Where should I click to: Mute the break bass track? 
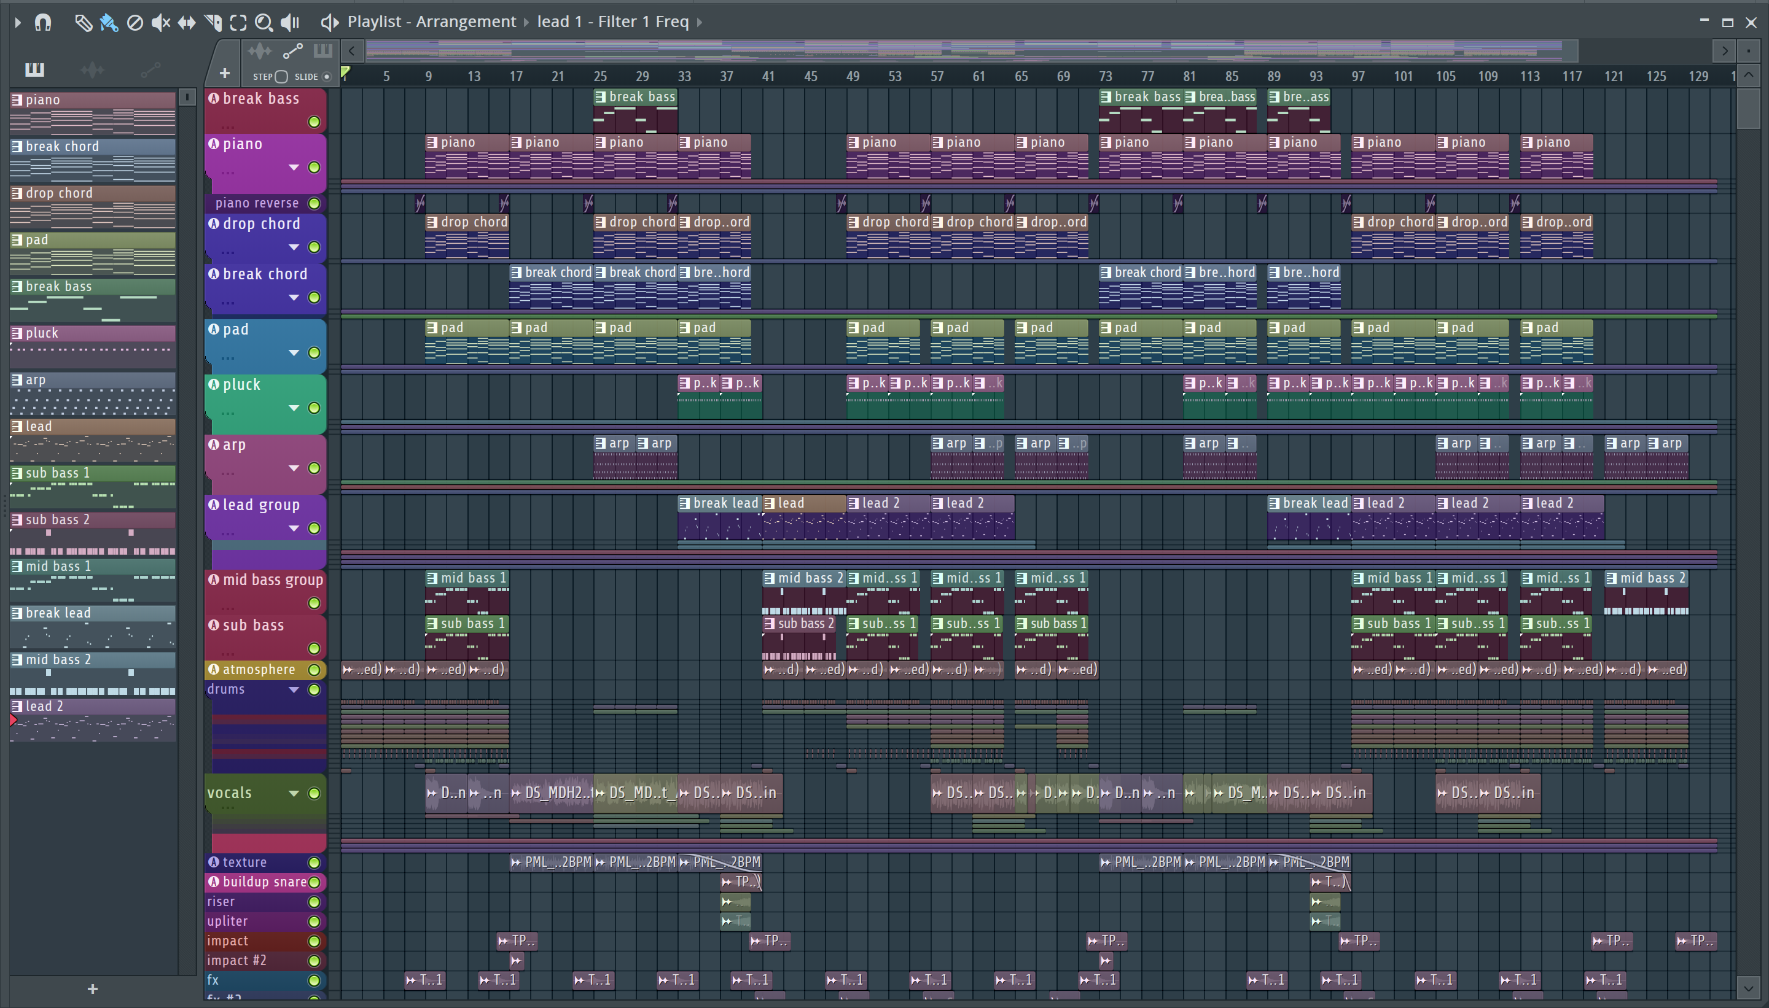(x=314, y=122)
